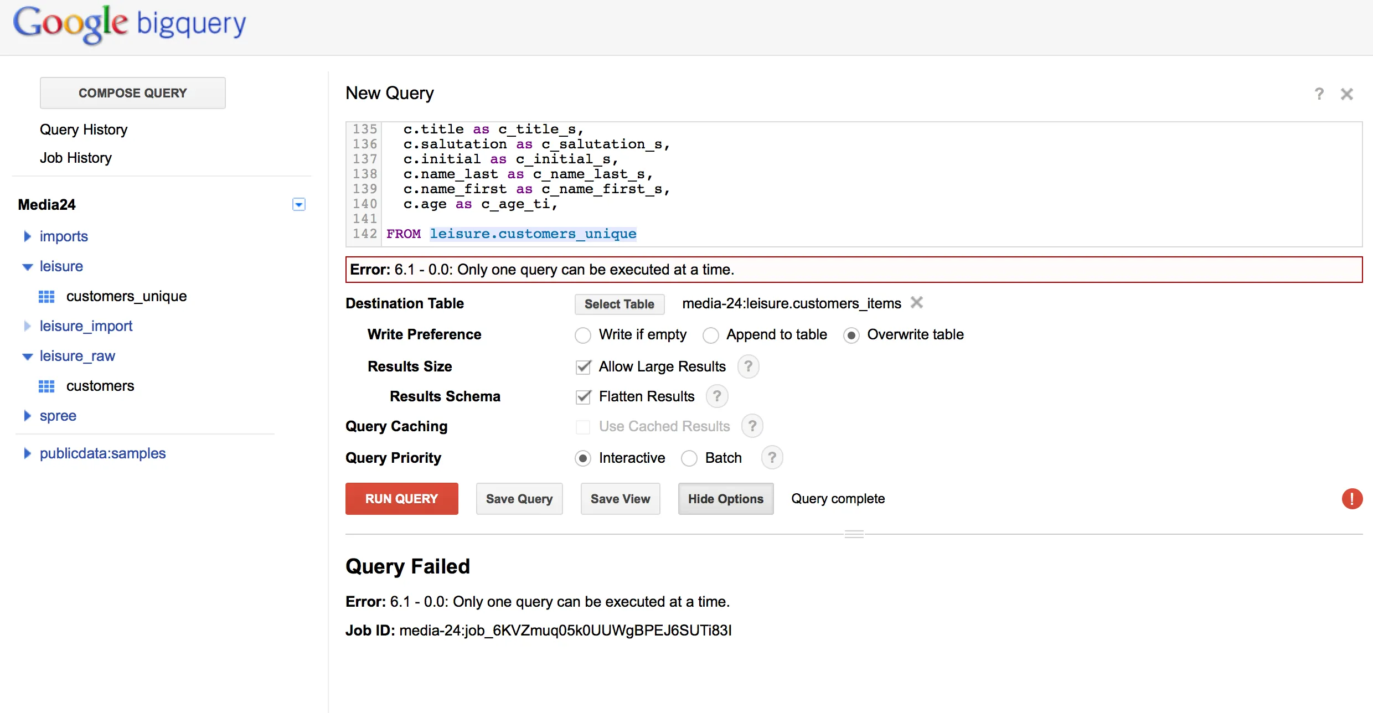
Task: Click the Media24 project title
Action: pos(47,205)
